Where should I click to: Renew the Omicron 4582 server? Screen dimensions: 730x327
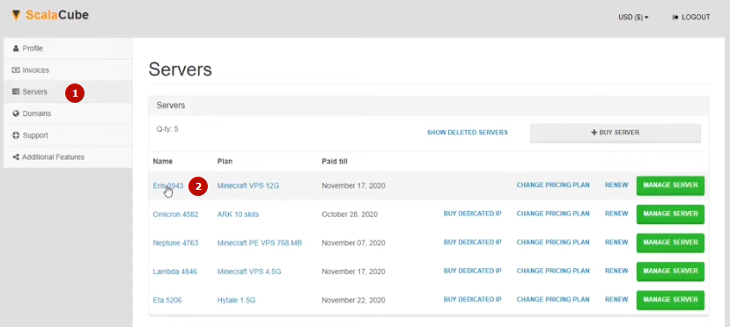[616, 214]
